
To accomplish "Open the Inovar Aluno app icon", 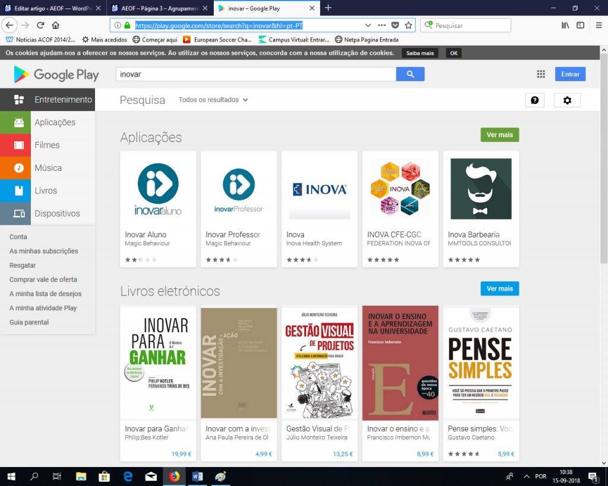I will point(158,189).
